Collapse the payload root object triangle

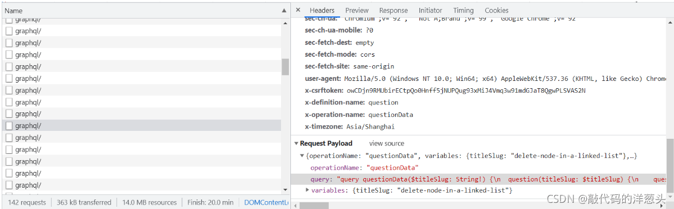(302, 155)
